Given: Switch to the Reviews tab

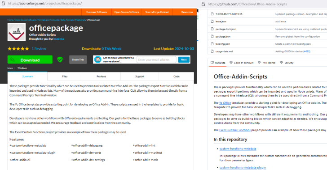Looking at the screenshot, I should (x=102, y=76).
